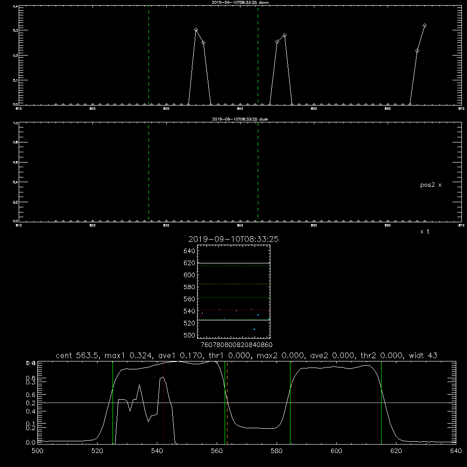
Task: Select the orange dashed centroid line in the profile plot
Action: (227, 403)
